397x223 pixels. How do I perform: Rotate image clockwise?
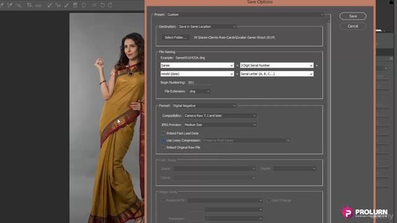point(110,5)
